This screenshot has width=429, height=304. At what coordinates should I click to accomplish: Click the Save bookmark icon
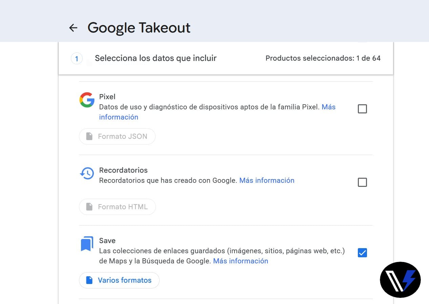[87, 244]
